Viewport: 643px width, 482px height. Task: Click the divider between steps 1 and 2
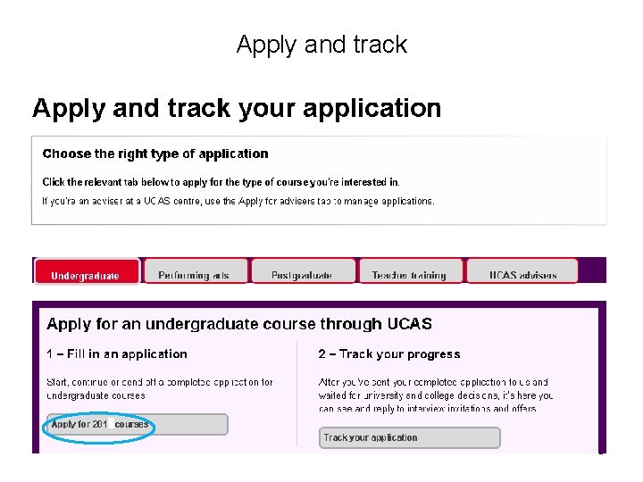tap(296, 393)
